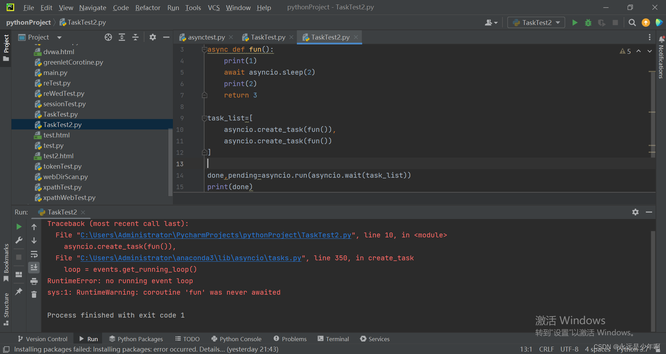Open the VCS menu
Viewport: 666px width, 354px height.
(214, 8)
